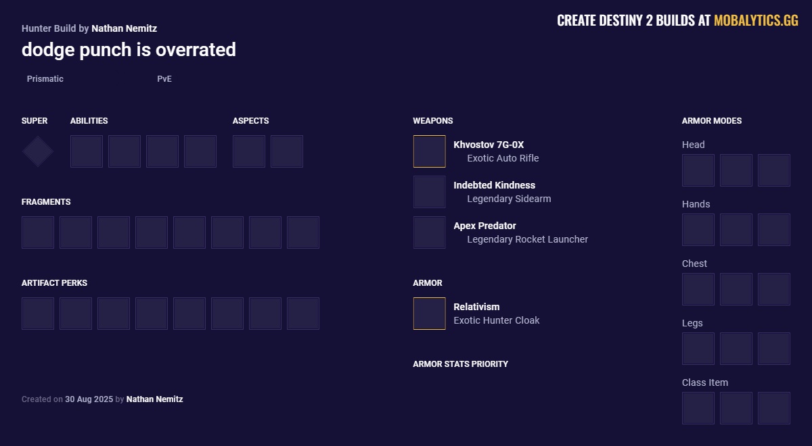
Task: Click the Apex Predator rocket launcher icon
Action: [x=430, y=232]
